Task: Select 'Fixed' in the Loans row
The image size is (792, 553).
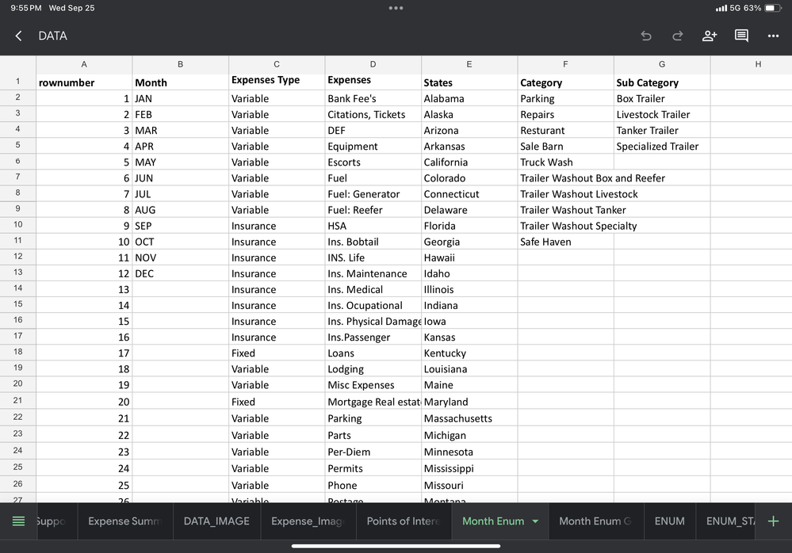Action: (277, 353)
